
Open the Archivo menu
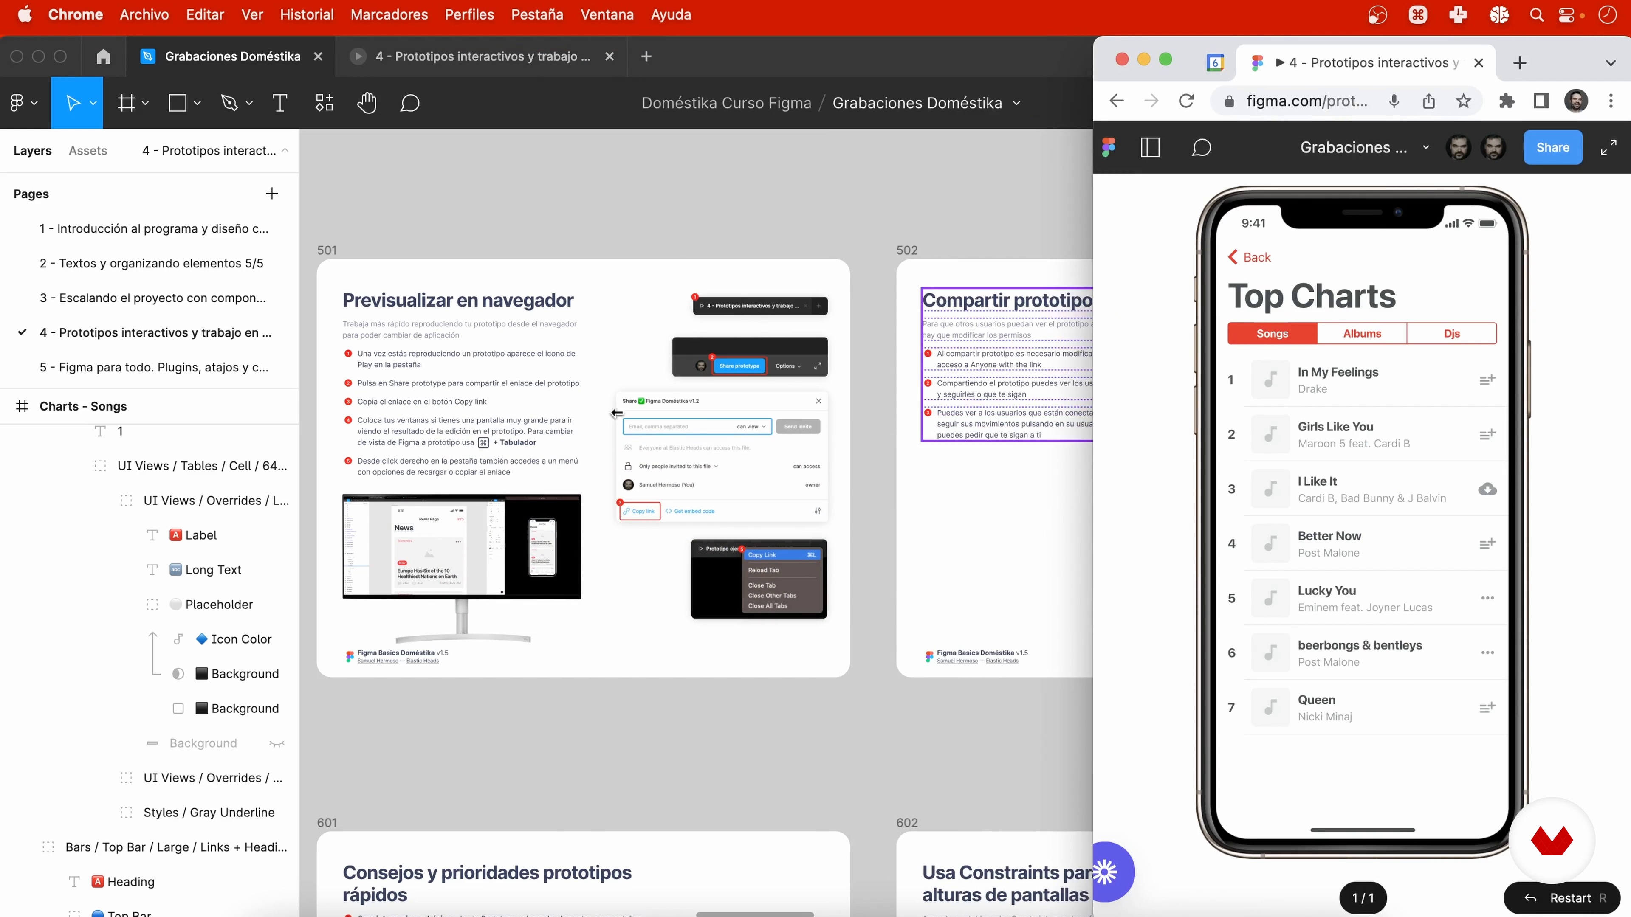[144, 14]
